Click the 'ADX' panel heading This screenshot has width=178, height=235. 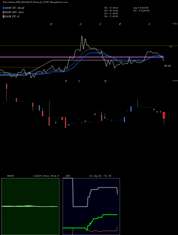68,176
